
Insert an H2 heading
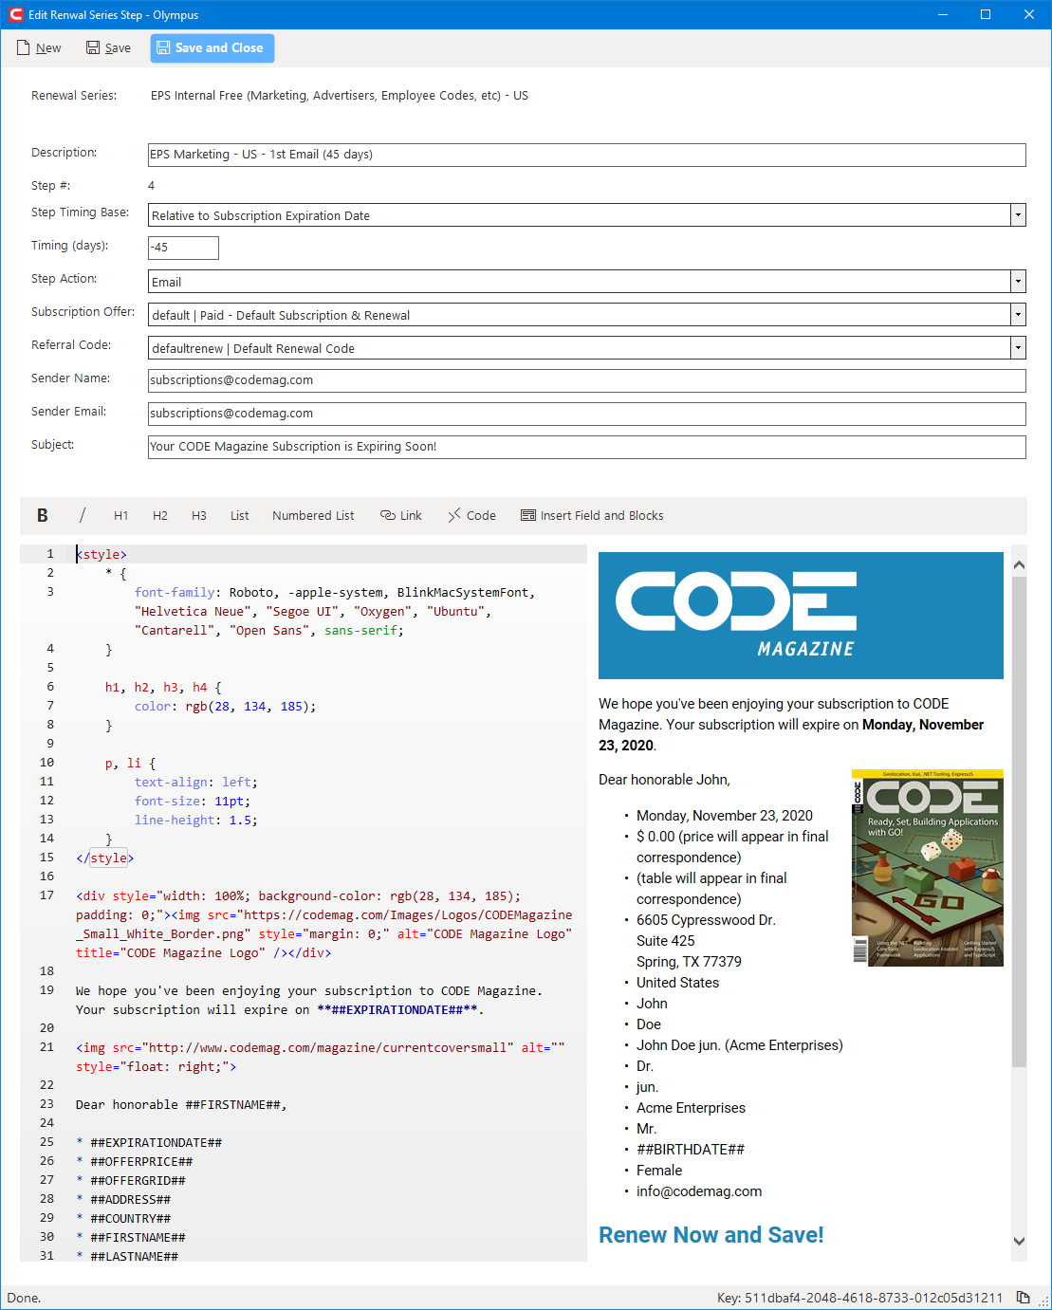160,516
